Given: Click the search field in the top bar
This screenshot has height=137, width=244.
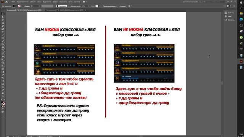Looking at the screenshot, I should (x=214, y=2).
